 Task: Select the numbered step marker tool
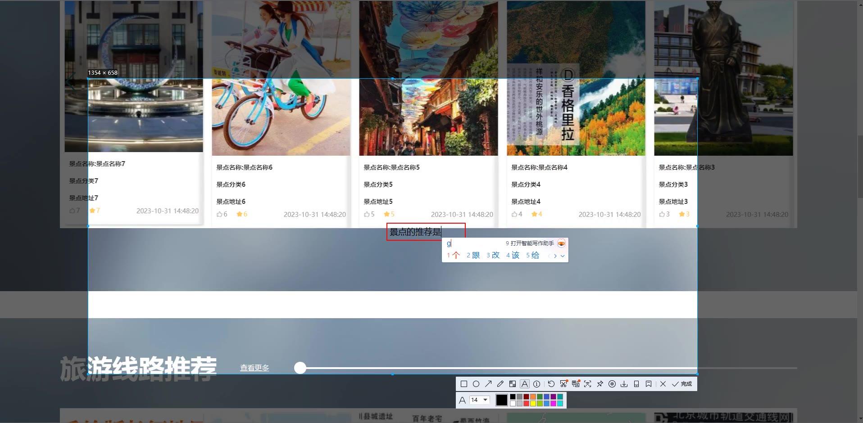pos(537,384)
